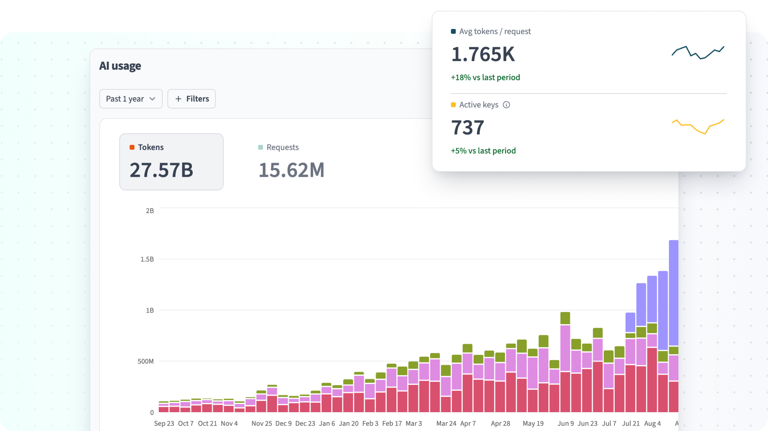Click the 1.765K average tokens value
This screenshot has height=431, width=768.
point(483,54)
